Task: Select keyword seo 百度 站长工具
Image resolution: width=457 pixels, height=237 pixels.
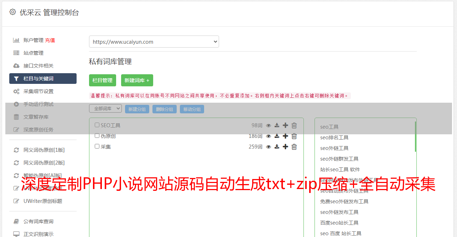Action: click(x=341, y=233)
